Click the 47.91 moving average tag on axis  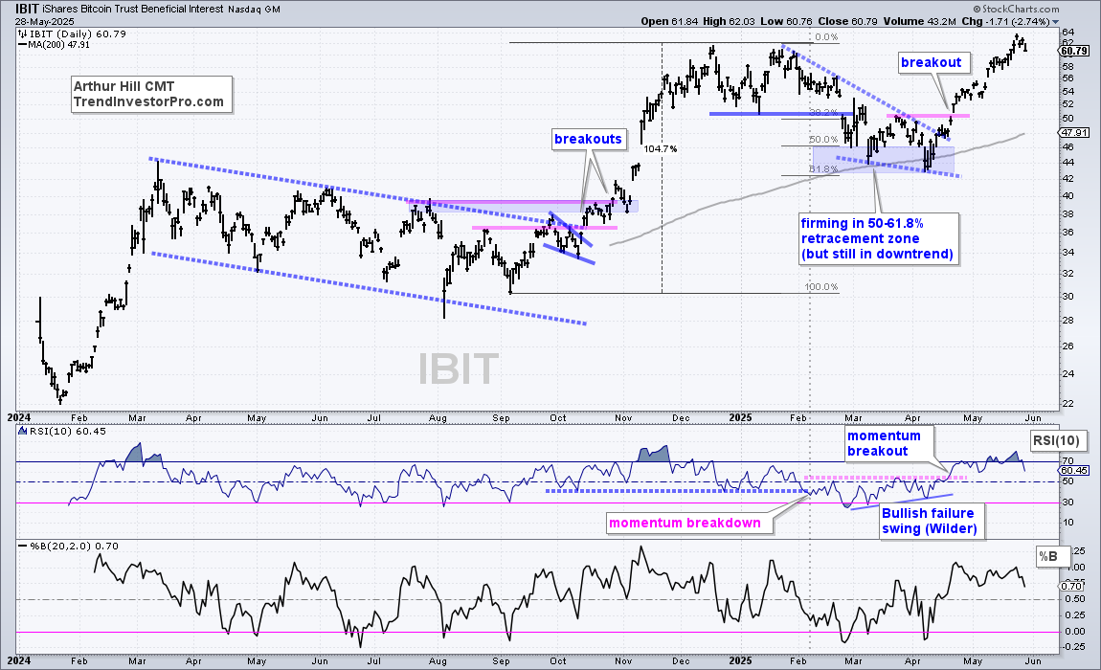pyautogui.click(x=1074, y=133)
